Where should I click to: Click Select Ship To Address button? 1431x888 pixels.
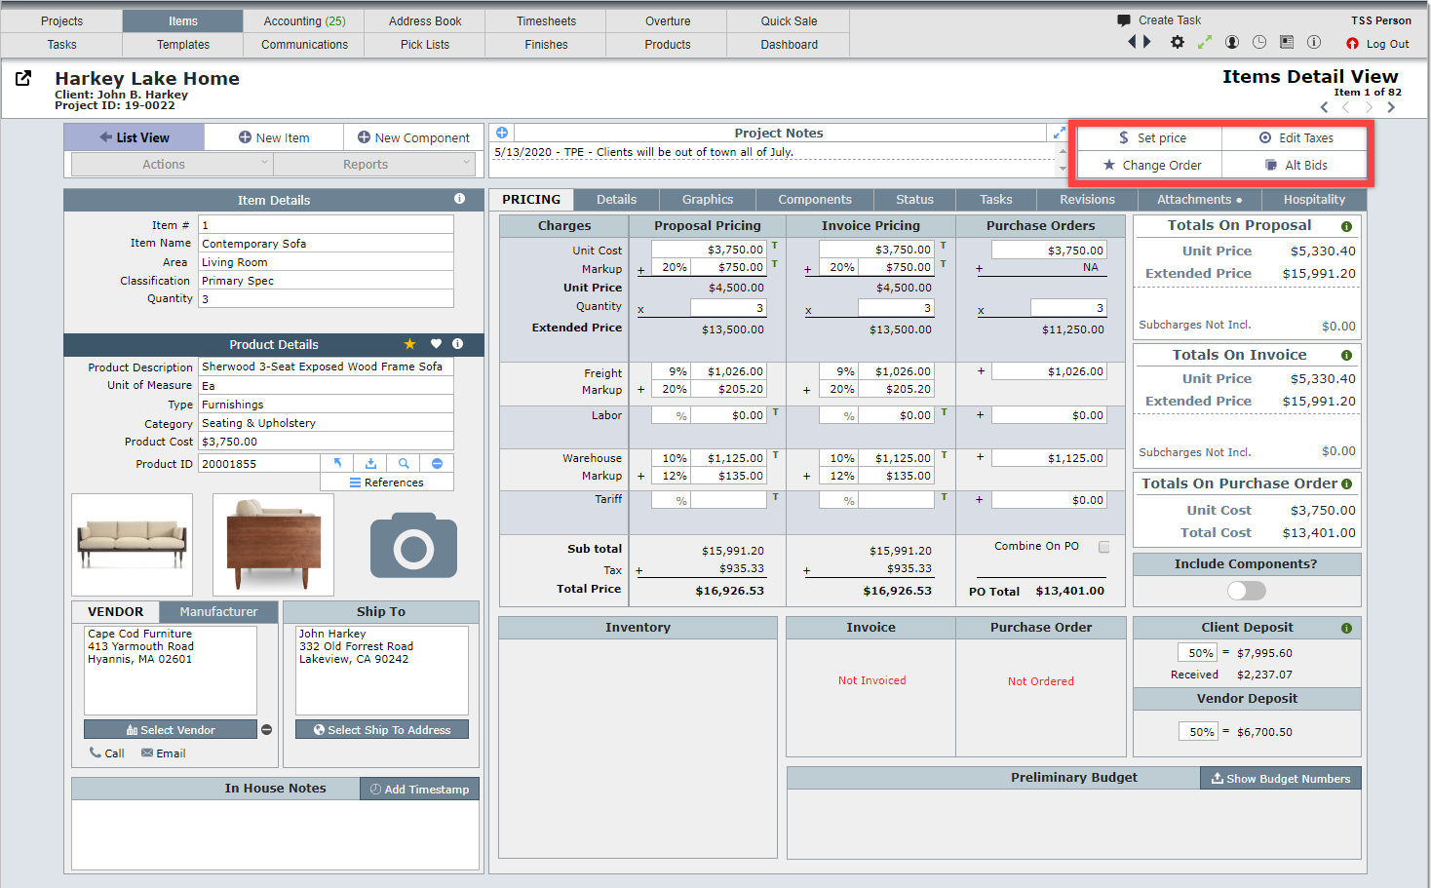pos(382,730)
